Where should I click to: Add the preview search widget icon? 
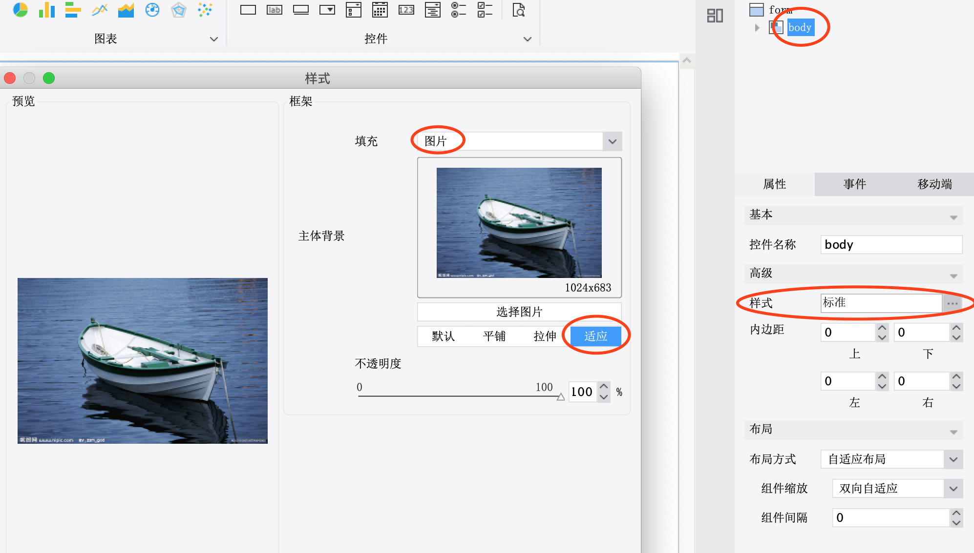pos(518,10)
